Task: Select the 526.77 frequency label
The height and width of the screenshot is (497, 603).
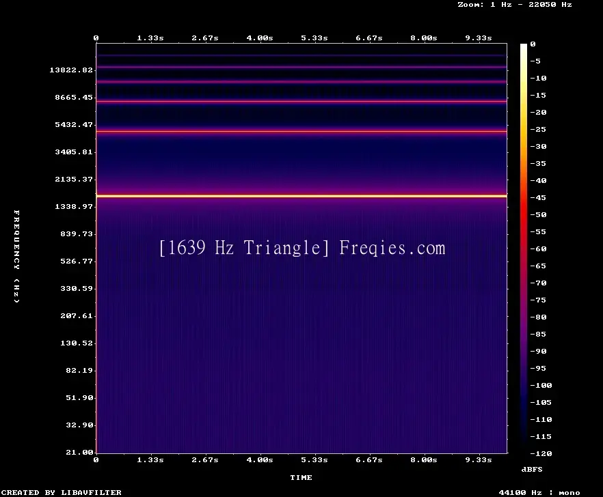Action: (x=77, y=261)
